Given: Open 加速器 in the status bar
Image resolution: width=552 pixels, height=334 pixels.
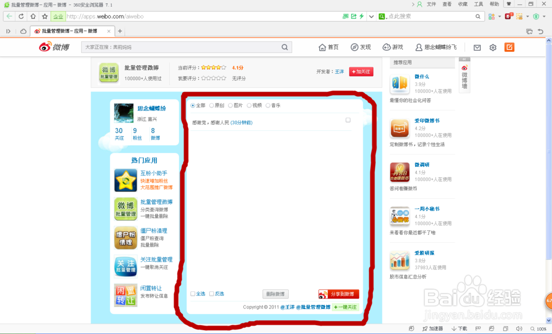Looking at the screenshot, I should [432, 328].
